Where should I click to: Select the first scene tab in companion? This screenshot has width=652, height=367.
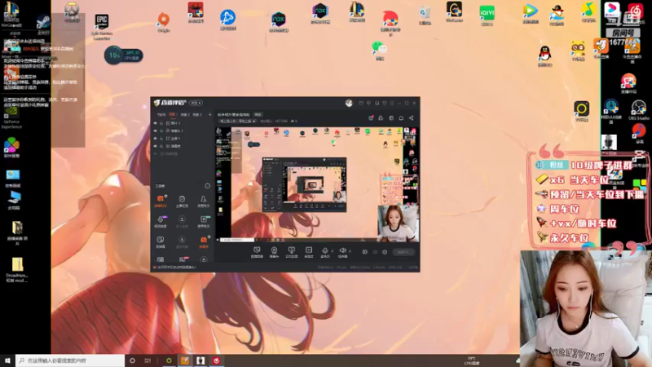pyautogui.click(x=161, y=114)
